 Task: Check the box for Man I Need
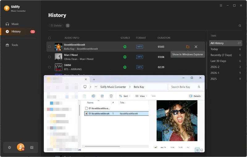point(49,57)
